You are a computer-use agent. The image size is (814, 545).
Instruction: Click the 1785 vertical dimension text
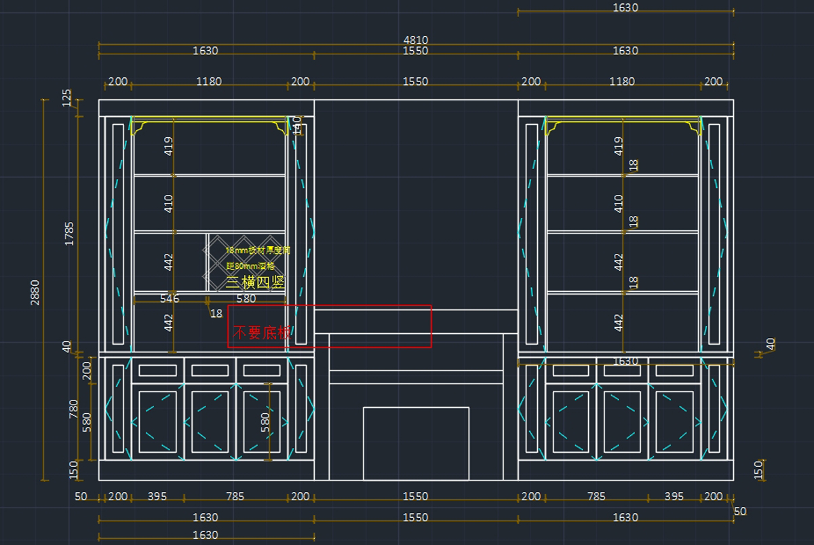point(69,233)
